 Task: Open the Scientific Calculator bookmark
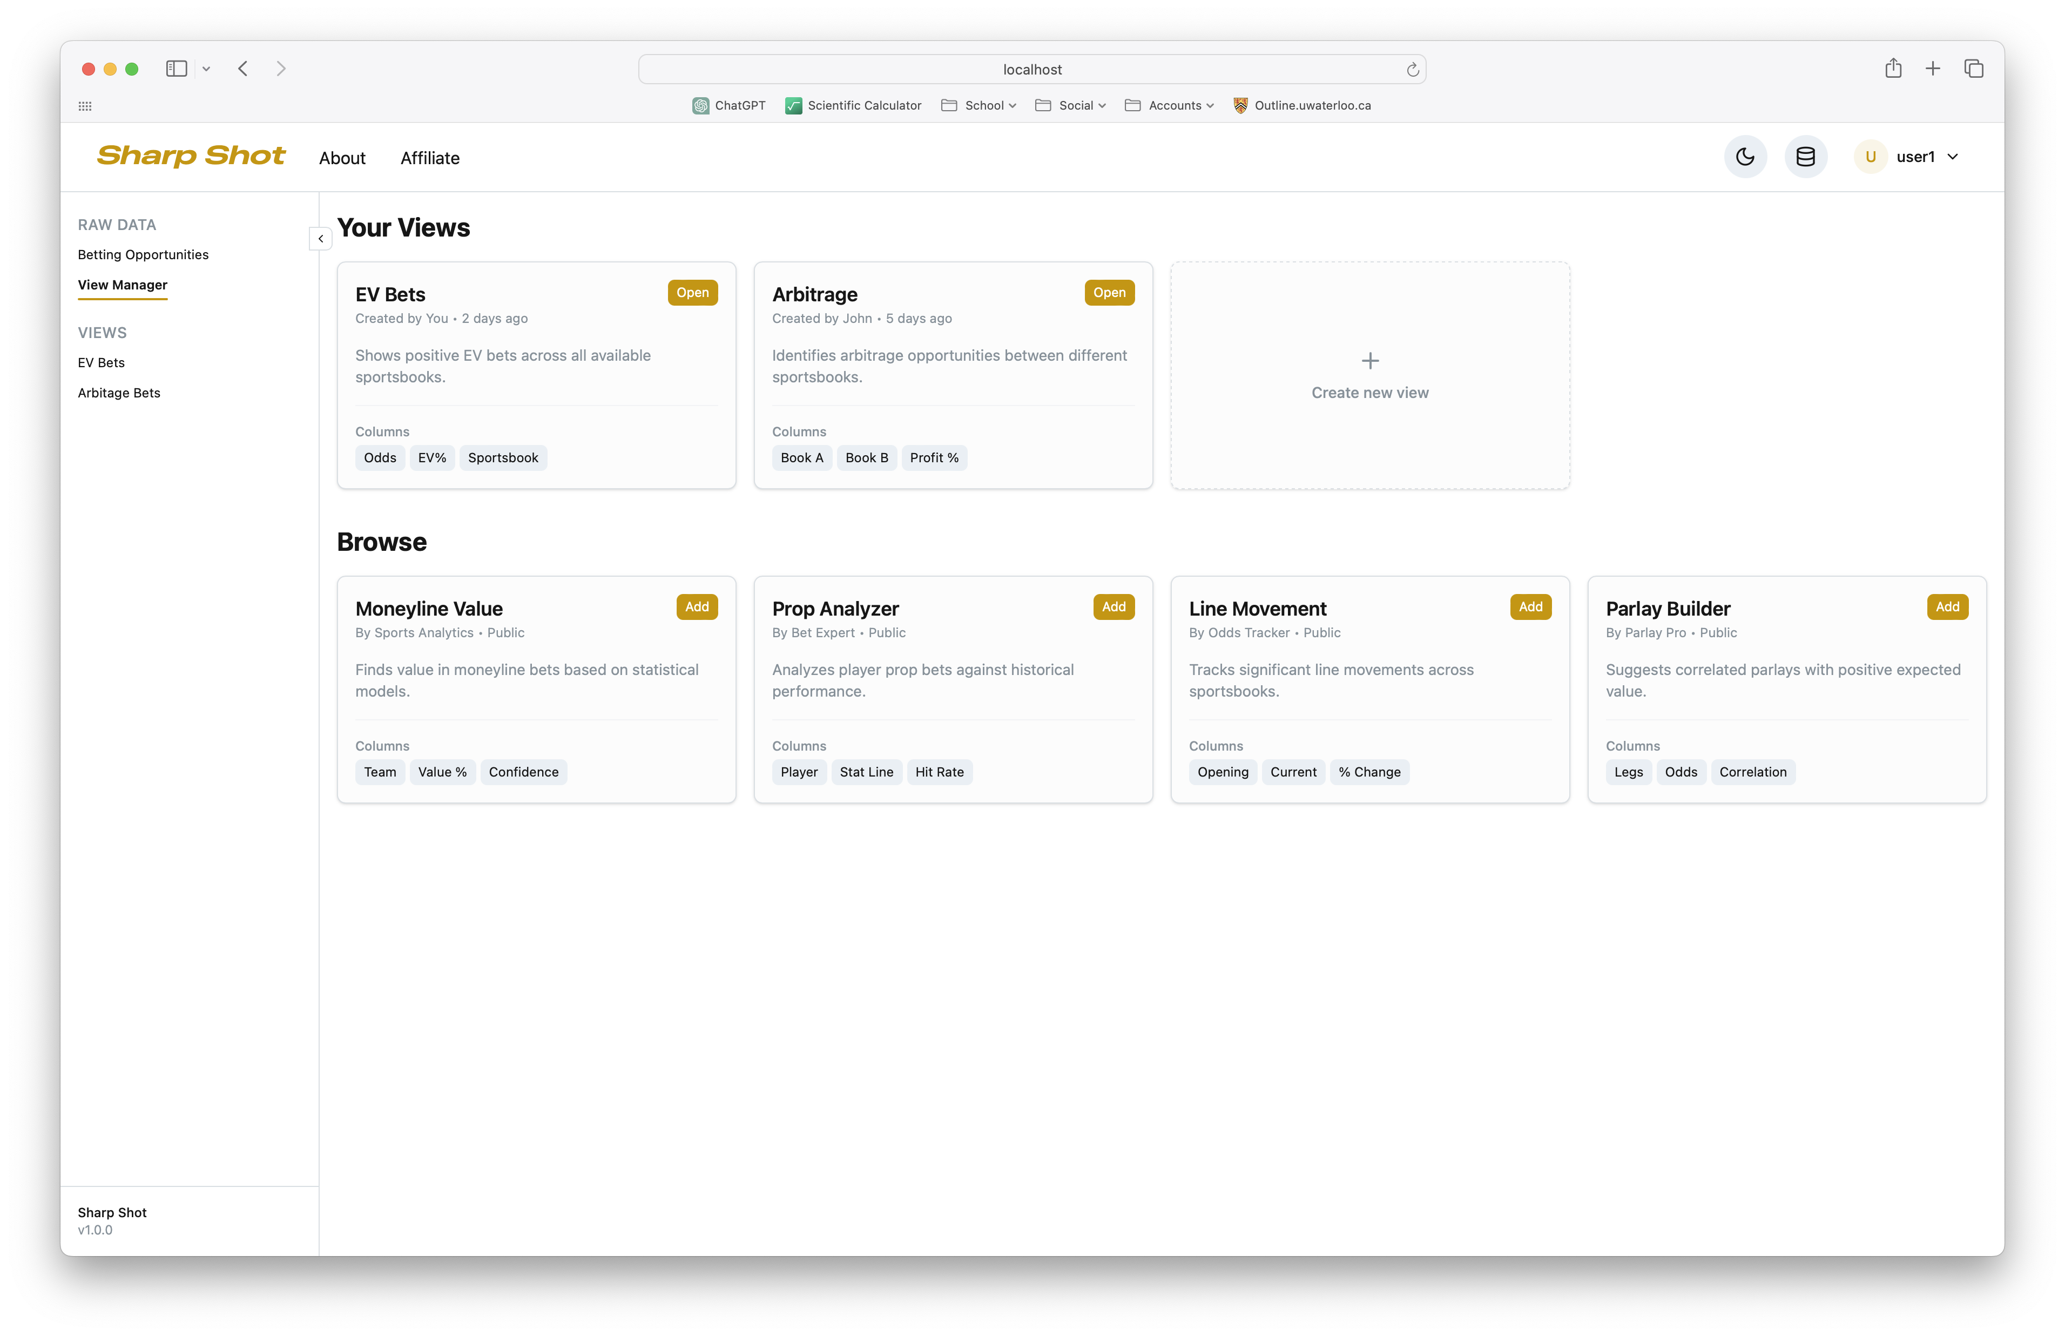point(853,106)
